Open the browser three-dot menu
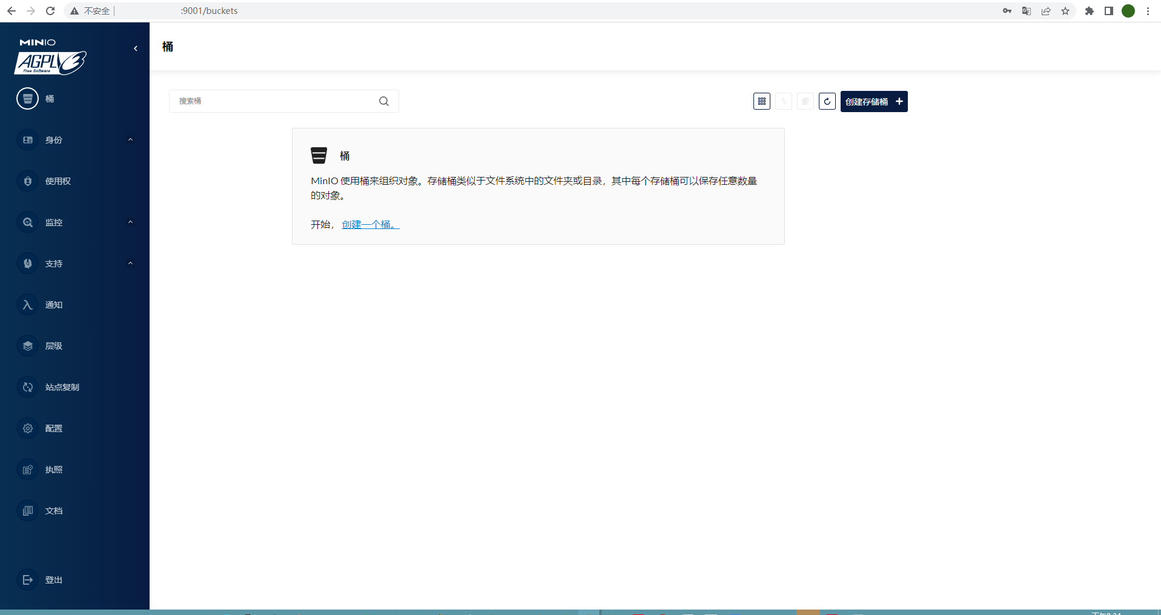This screenshot has width=1161, height=615. pyautogui.click(x=1148, y=11)
